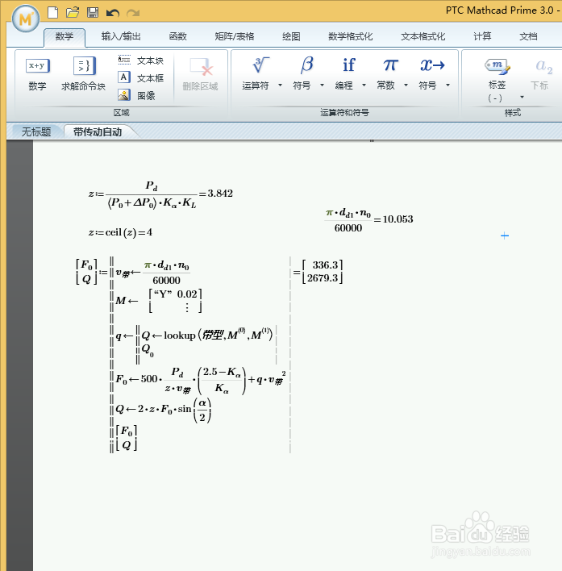This screenshot has width=562, height=571.
Task: Open the 绘图 ribbon tab
Action: 292,36
